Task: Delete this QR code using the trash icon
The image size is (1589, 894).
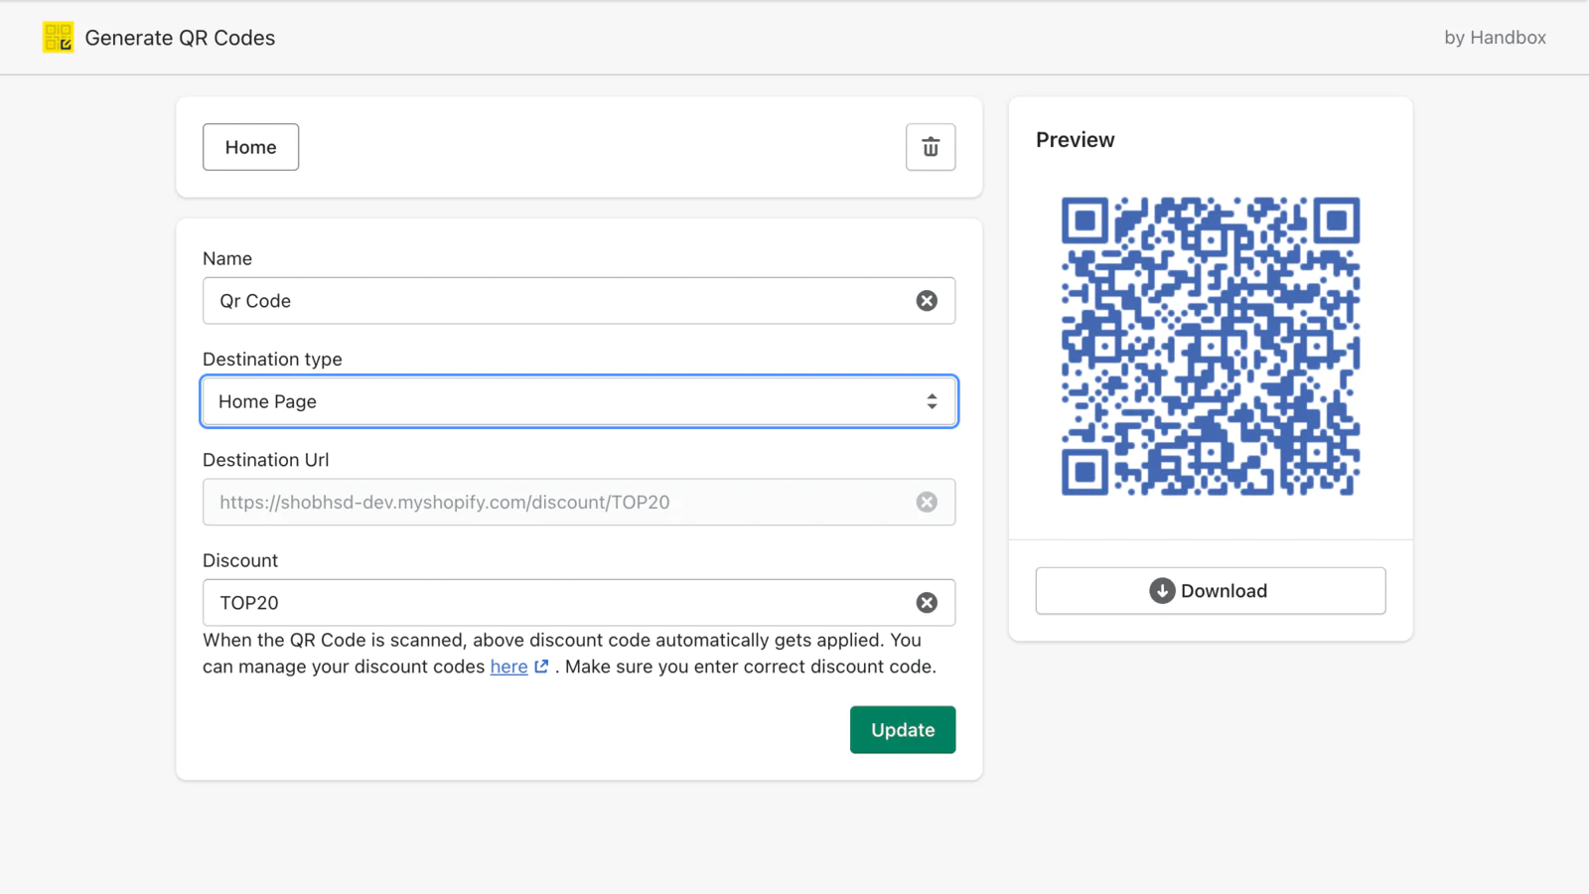Action: [x=931, y=147]
